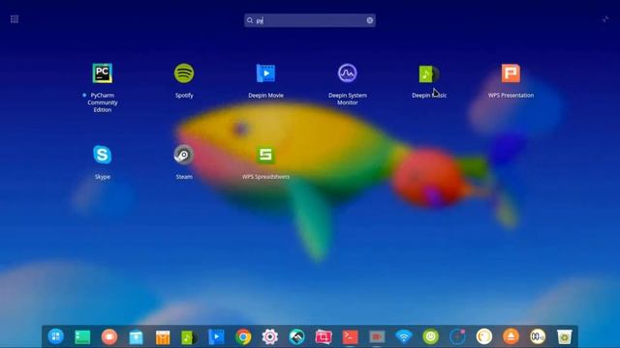Switch launcher to category view mode
Screen dimensions: 620x348
point(15,19)
